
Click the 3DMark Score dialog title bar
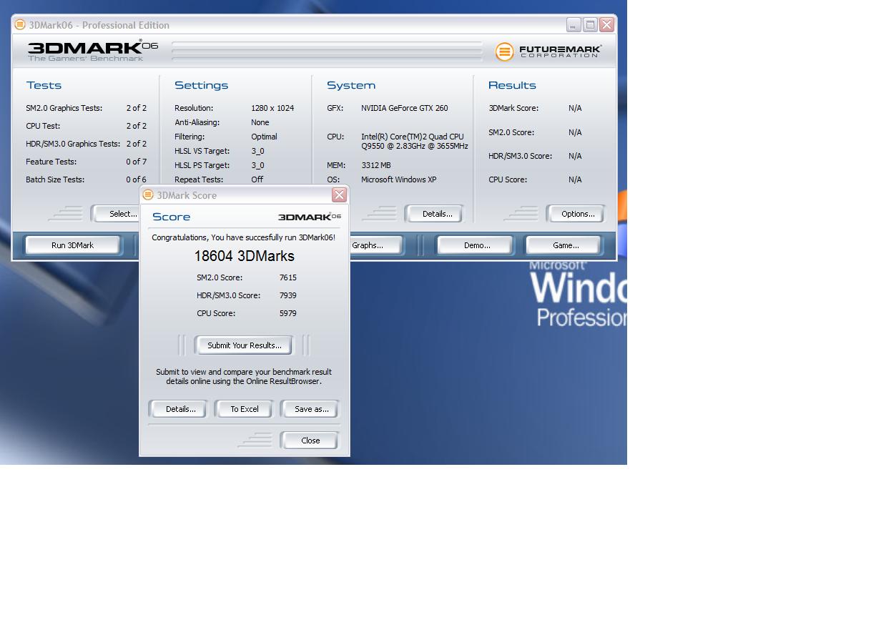point(245,195)
